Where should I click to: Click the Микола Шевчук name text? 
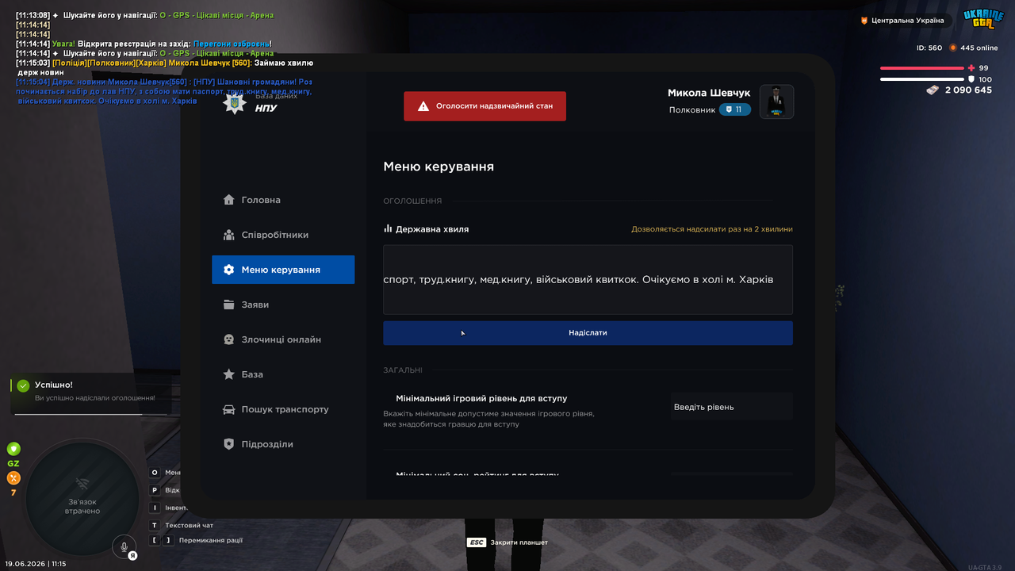pos(709,93)
